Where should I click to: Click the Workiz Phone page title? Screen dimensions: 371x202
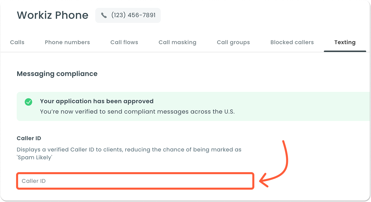pyautogui.click(x=53, y=15)
